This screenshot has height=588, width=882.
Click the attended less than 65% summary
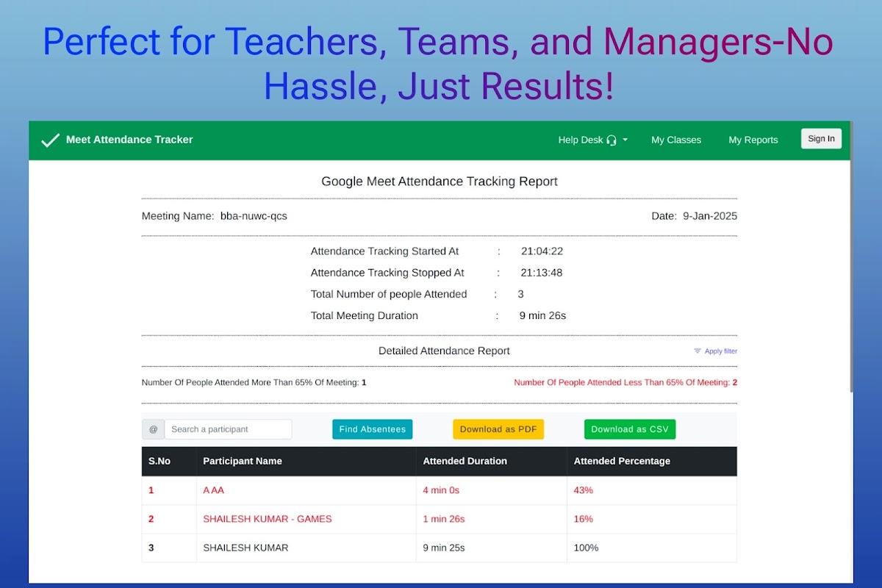click(625, 383)
